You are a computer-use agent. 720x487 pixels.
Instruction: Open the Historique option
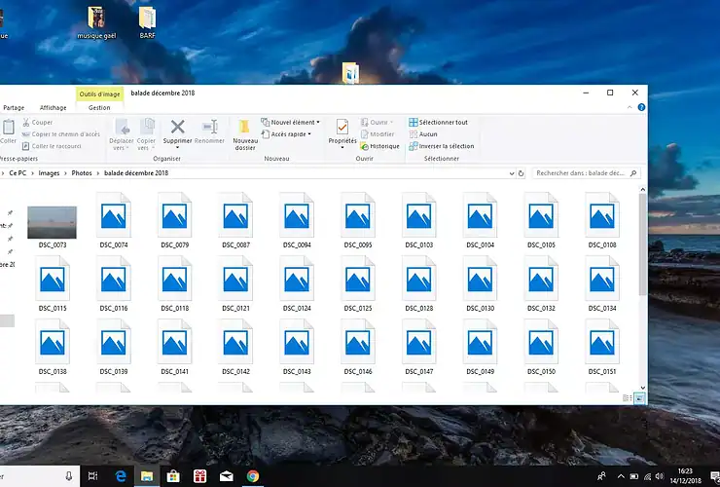(379, 146)
